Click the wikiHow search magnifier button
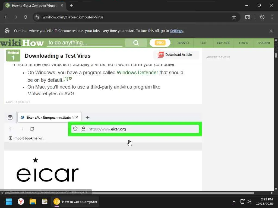 [x=136, y=43]
